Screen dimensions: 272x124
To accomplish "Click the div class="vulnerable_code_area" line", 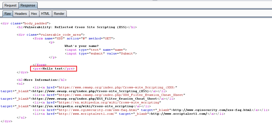I will pyautogui.click(x=51, y=35).
